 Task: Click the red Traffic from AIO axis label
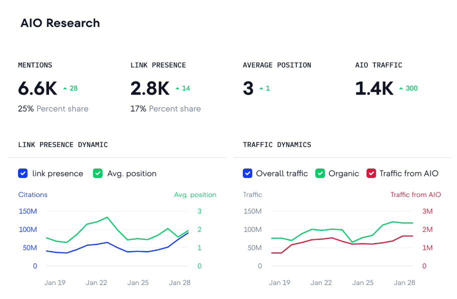coord(415,194)
